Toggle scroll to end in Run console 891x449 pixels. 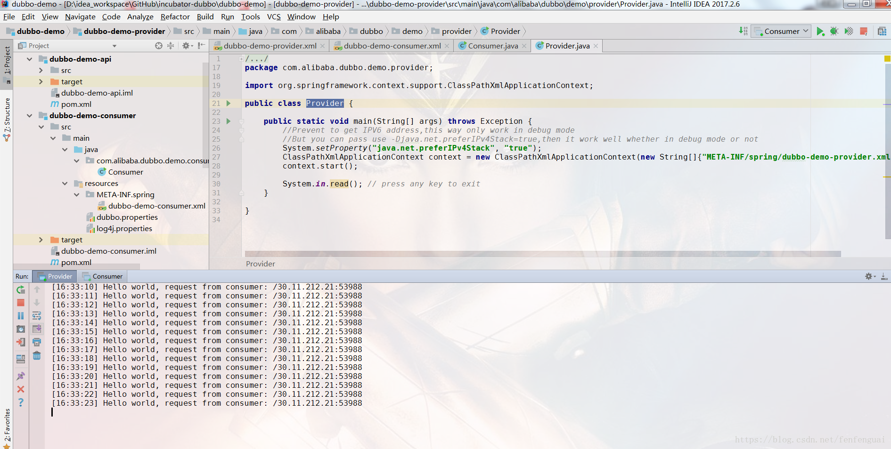click(x=37, y=329)
